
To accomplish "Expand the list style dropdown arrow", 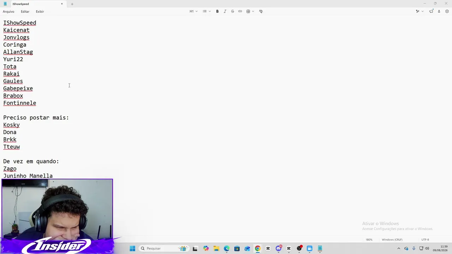I will click(210, 11).
